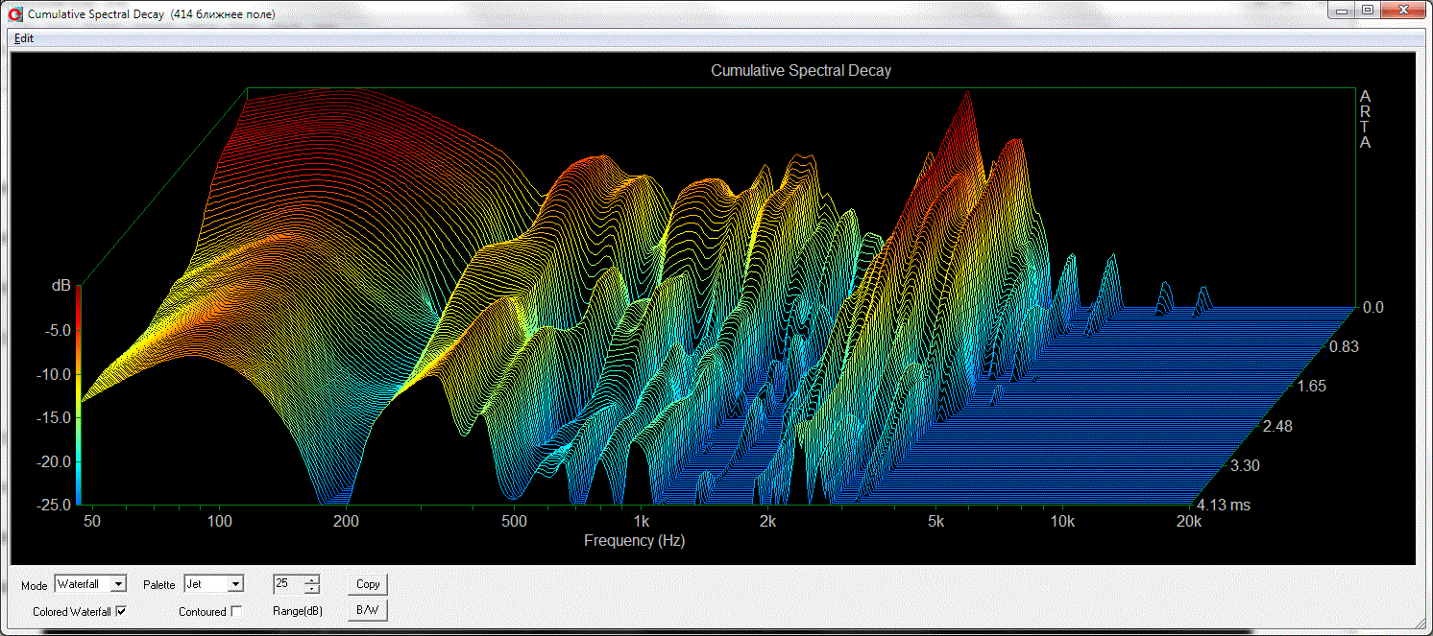Disable the Colored Waterfall checkbox
Image resolution: width=1433 pixels, height=636 pixels.
(121, 611)
